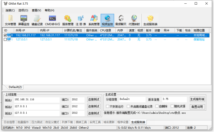
Task: Switch to the 自定义模式 tab
Action: pyautogui.click(x=52, y=122)
